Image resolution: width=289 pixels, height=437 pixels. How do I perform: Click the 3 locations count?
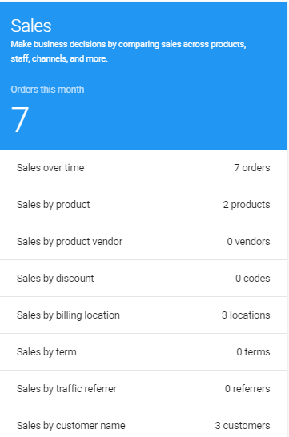[246, 315]
